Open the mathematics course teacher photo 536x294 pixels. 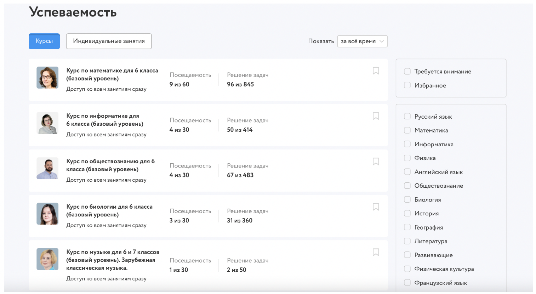click(x=47, y=78)
